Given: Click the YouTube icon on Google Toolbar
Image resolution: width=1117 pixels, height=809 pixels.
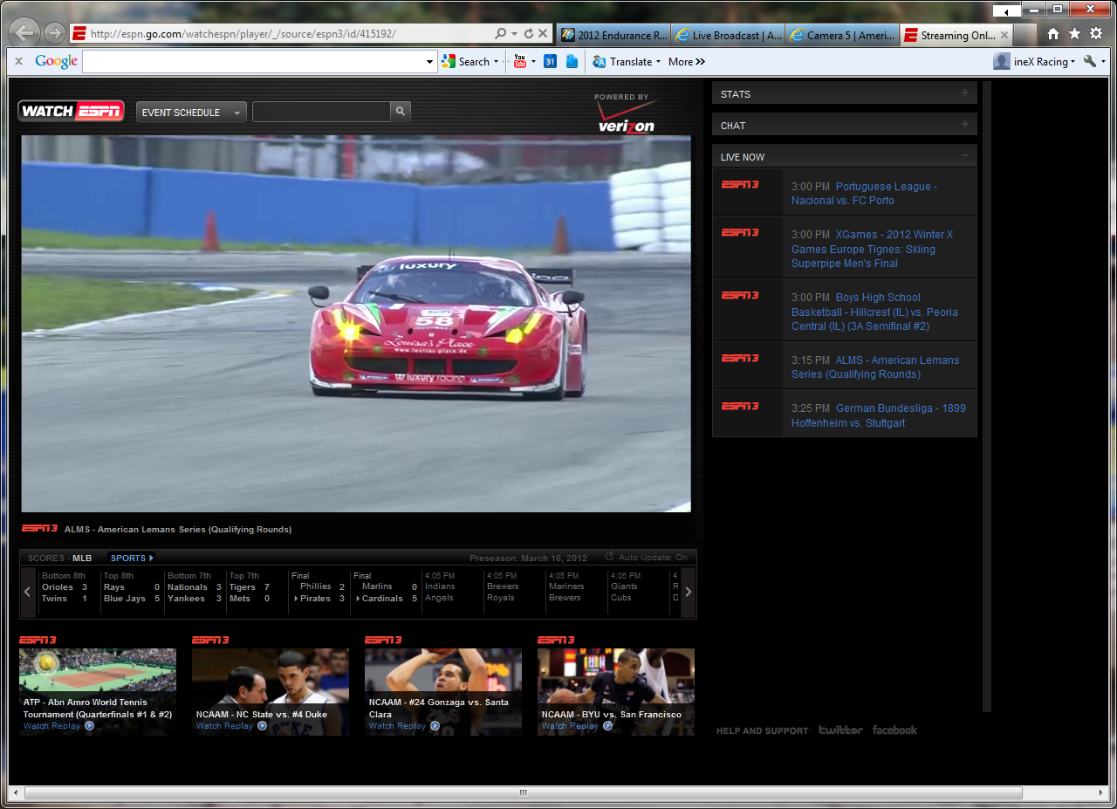Looking at the screenshot, I should click(x=520, y=61).
